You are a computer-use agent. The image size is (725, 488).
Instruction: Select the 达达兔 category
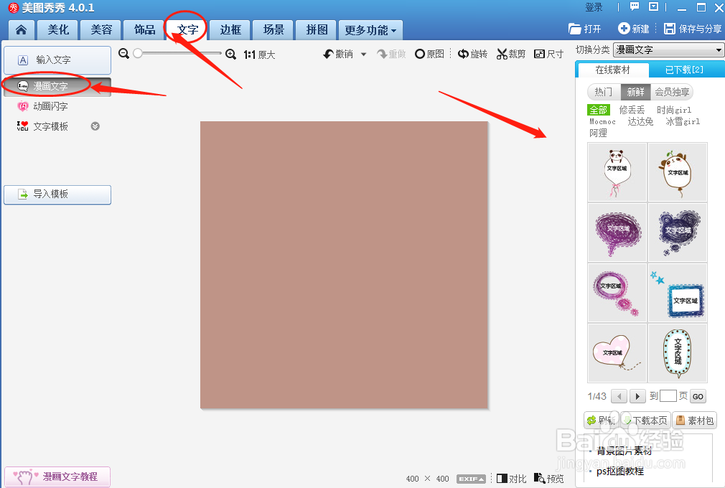point(640,121)
